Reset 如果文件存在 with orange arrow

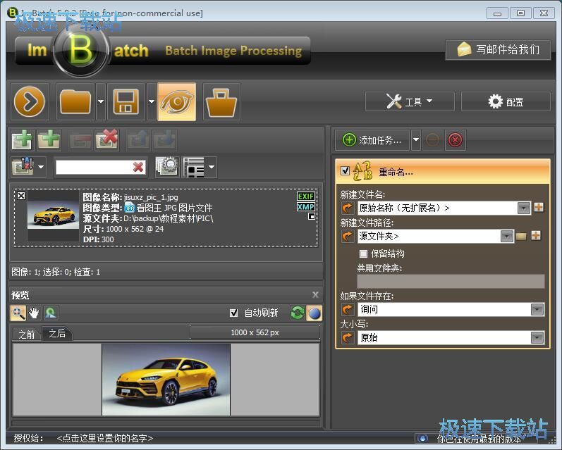coord(348,309)
